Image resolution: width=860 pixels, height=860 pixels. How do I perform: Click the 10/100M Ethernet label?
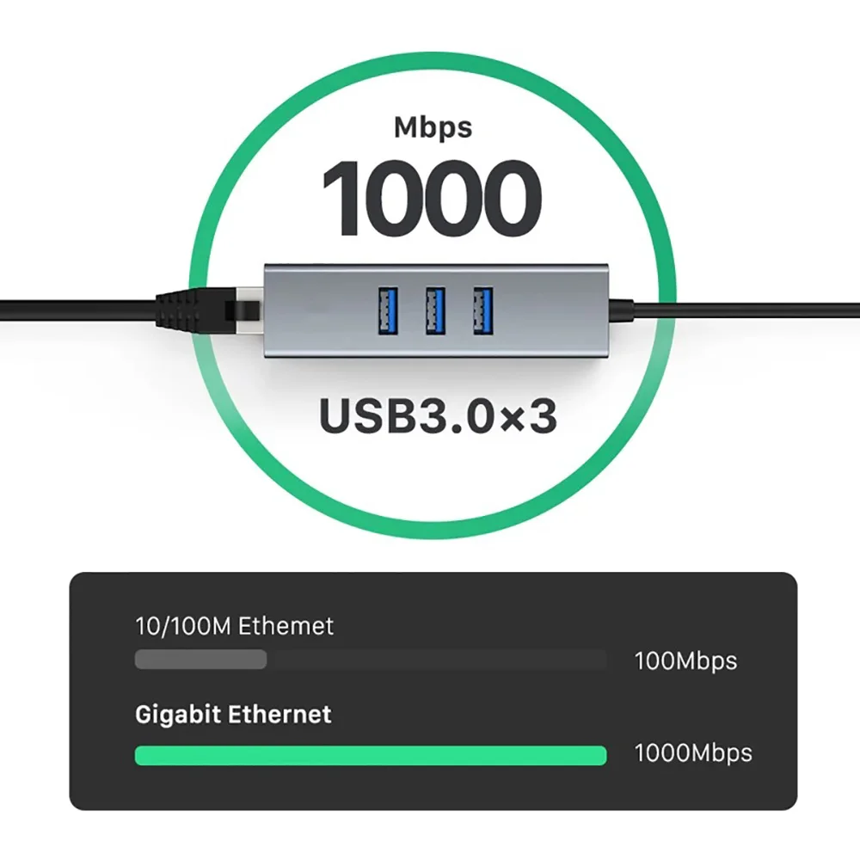click(234, 626)
